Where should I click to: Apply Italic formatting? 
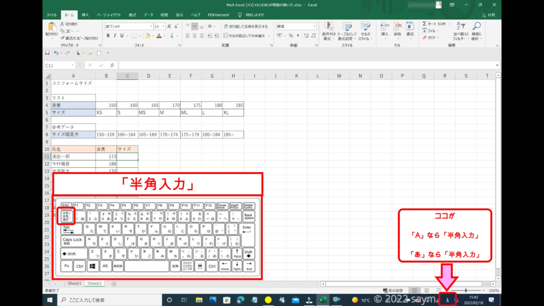115,36
